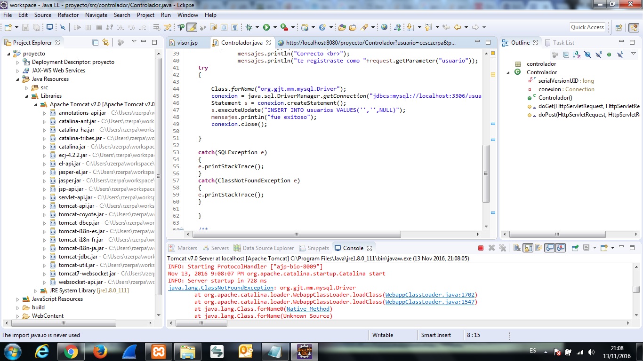Image resolution: width=643 pixels, height=361 pixels.
Task: Click the Save toolbar icon
Action: 25,27
